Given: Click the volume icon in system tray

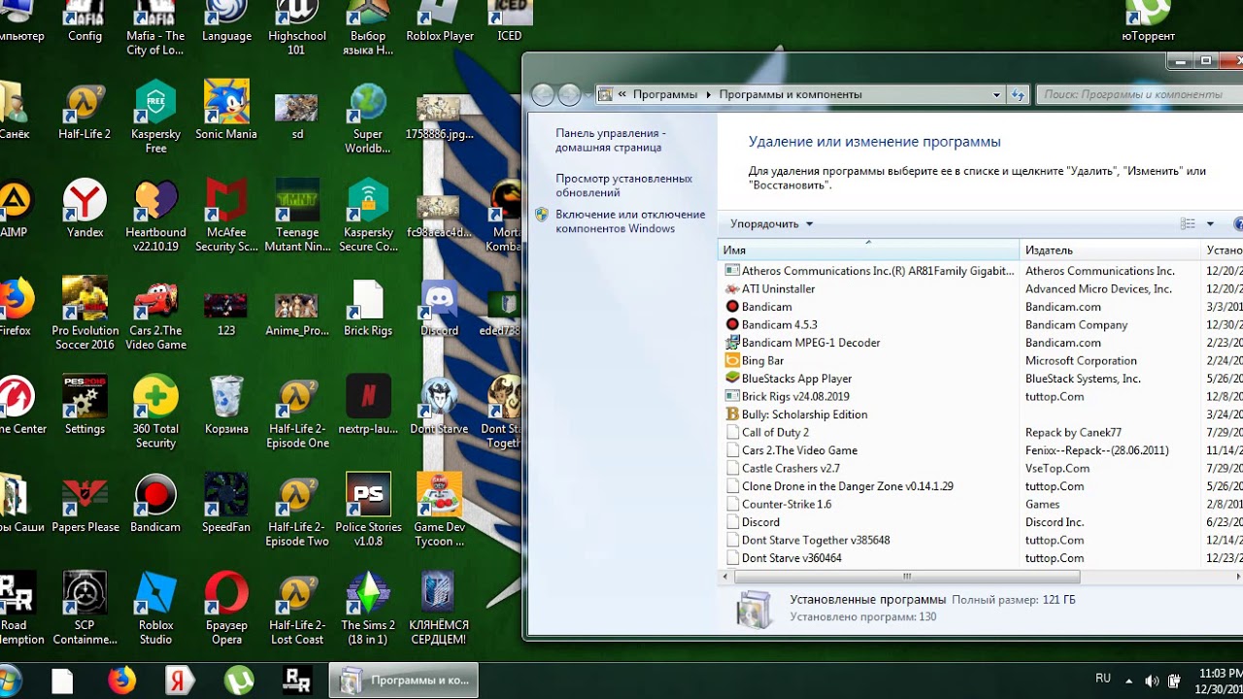Looking at the screenshot, I should click(1152, 681).
